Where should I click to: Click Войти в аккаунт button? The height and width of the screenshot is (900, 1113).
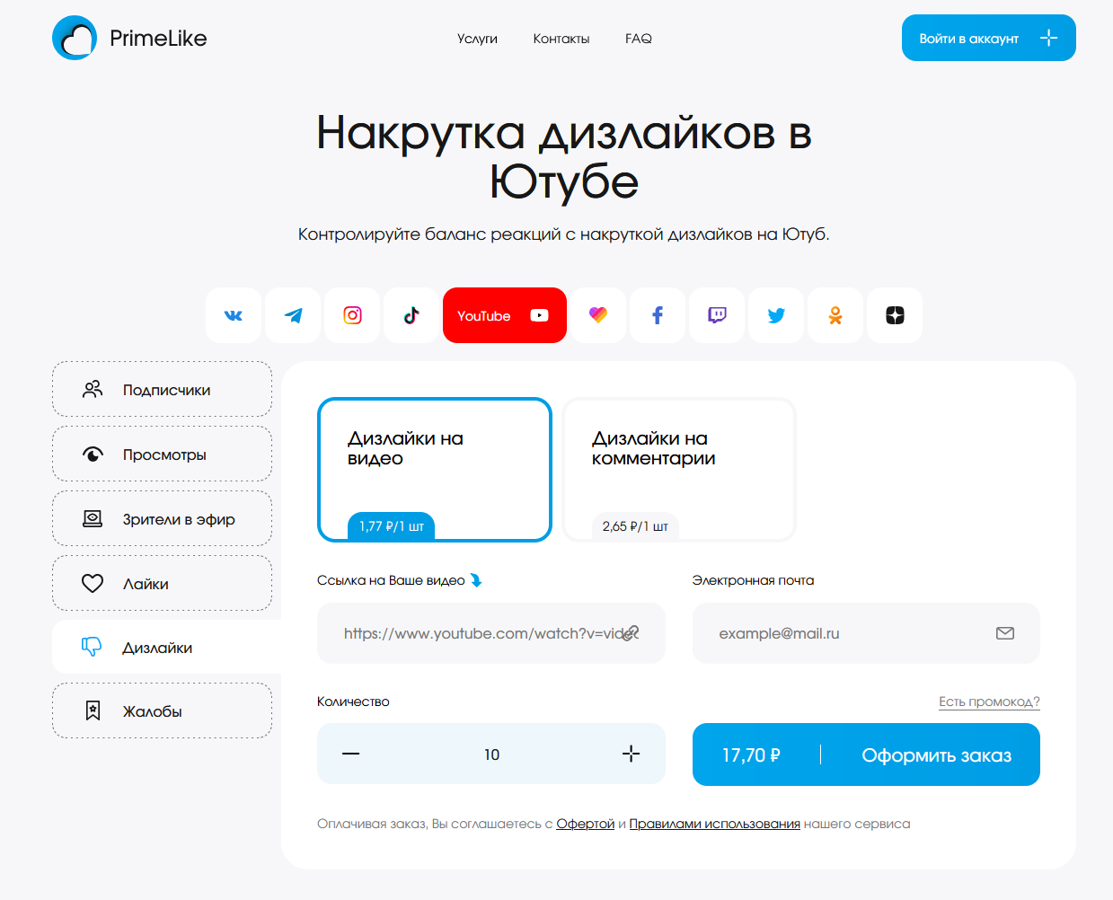988,38
